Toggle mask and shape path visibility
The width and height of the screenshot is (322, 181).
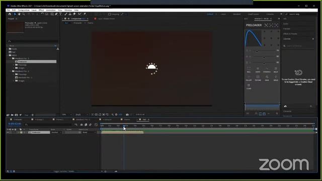tap(100, 115)
